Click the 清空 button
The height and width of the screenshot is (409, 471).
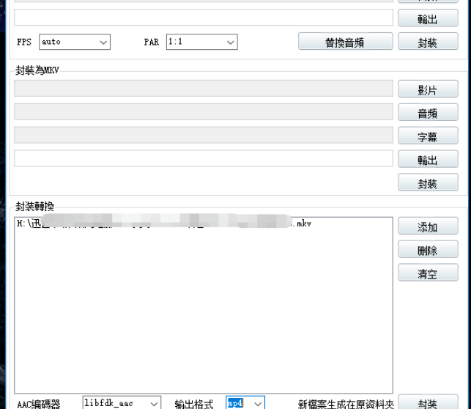[x=428, y=273]
